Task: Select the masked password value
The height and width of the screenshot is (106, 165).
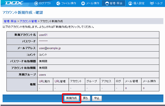Action: click(43, 41)
